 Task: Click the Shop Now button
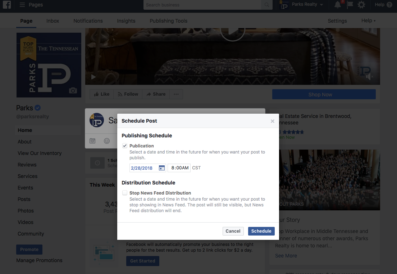tap(324, 95)
